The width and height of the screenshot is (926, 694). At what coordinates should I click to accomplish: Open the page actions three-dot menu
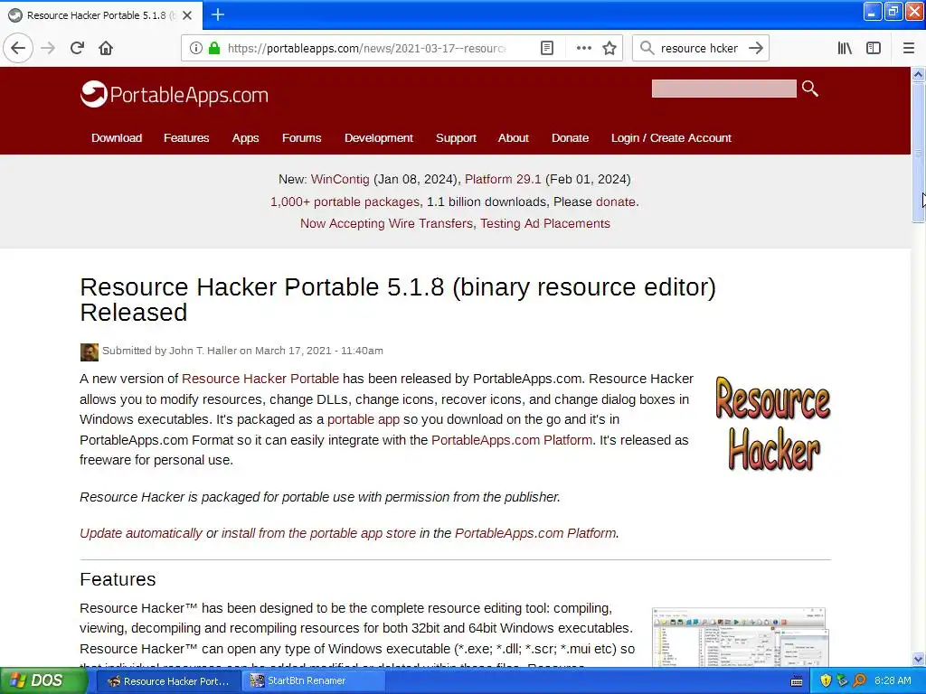[x=583, y=48]
